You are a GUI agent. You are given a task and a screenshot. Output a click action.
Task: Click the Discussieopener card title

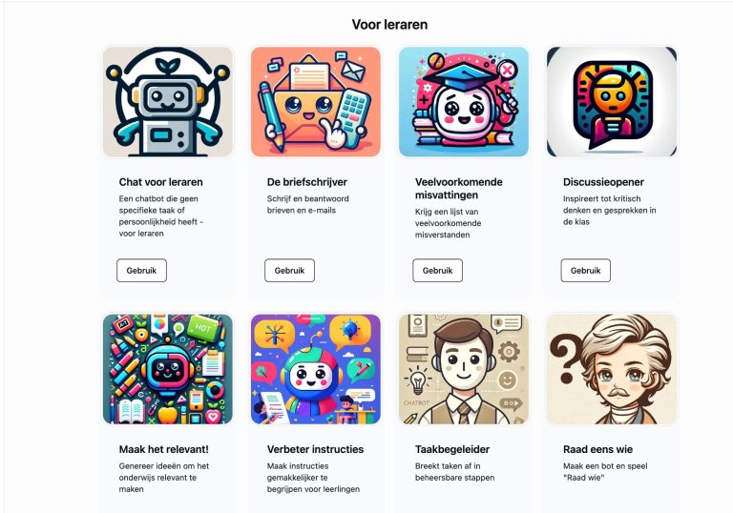(603, 182)
